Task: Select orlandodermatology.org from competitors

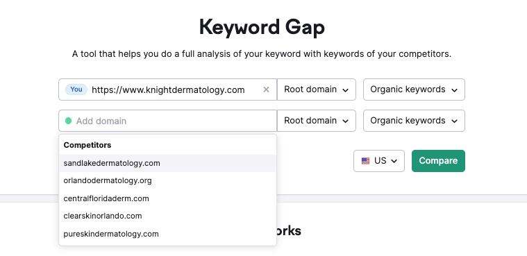Action: coord(168,181)
